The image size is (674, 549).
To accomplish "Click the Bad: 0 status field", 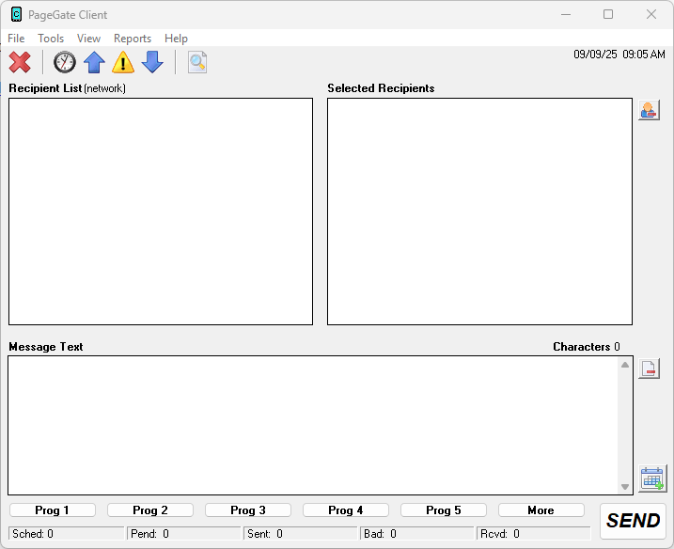I will (417, 534).
